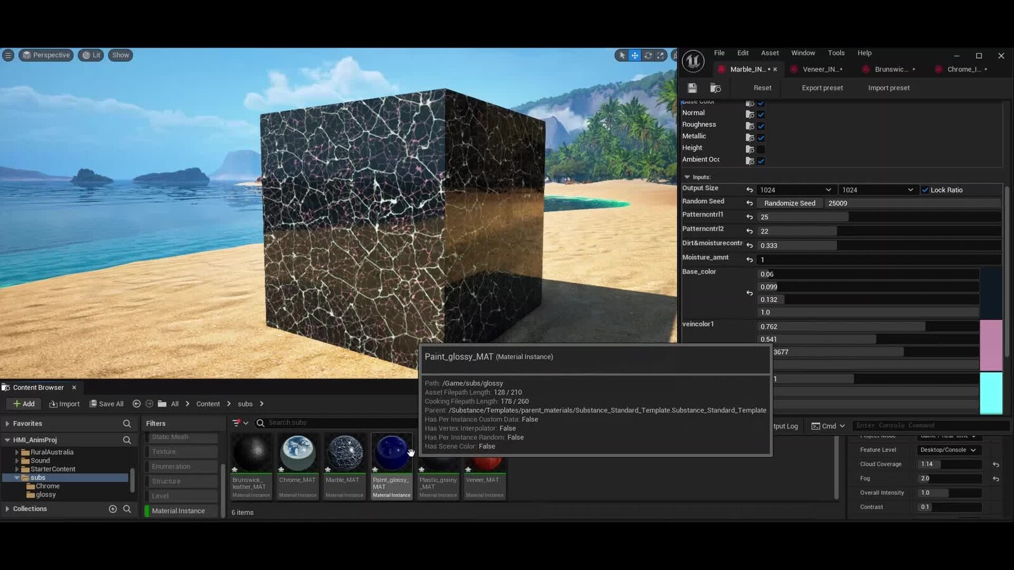Expand the Favorites section
Screen dimensions: 1014x570
pyautogui.click(x=7, y=424)
